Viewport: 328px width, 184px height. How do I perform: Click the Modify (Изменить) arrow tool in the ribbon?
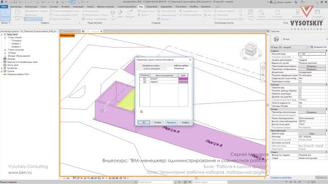coord(6,14)
